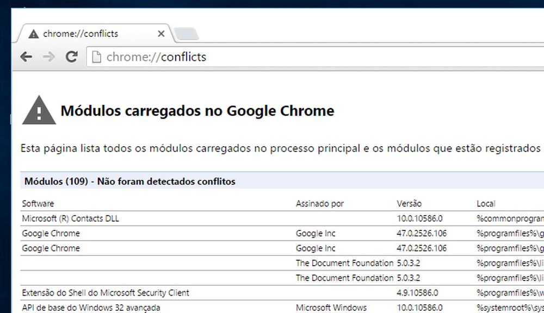Click the Assinado por column header
This screenshot has width=544, height=313.
tap(319, 203)
